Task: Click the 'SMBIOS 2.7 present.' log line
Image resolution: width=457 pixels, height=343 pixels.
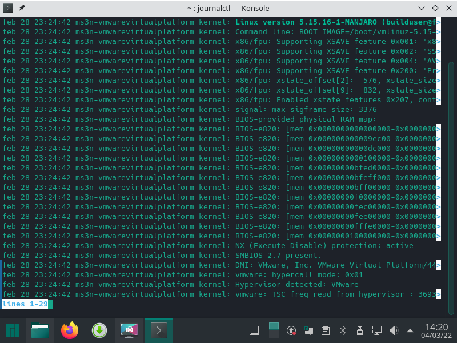Action: click(162, 256)
